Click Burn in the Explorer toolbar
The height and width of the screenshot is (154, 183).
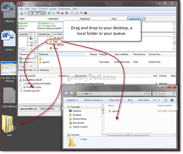(x=130, y=100)
